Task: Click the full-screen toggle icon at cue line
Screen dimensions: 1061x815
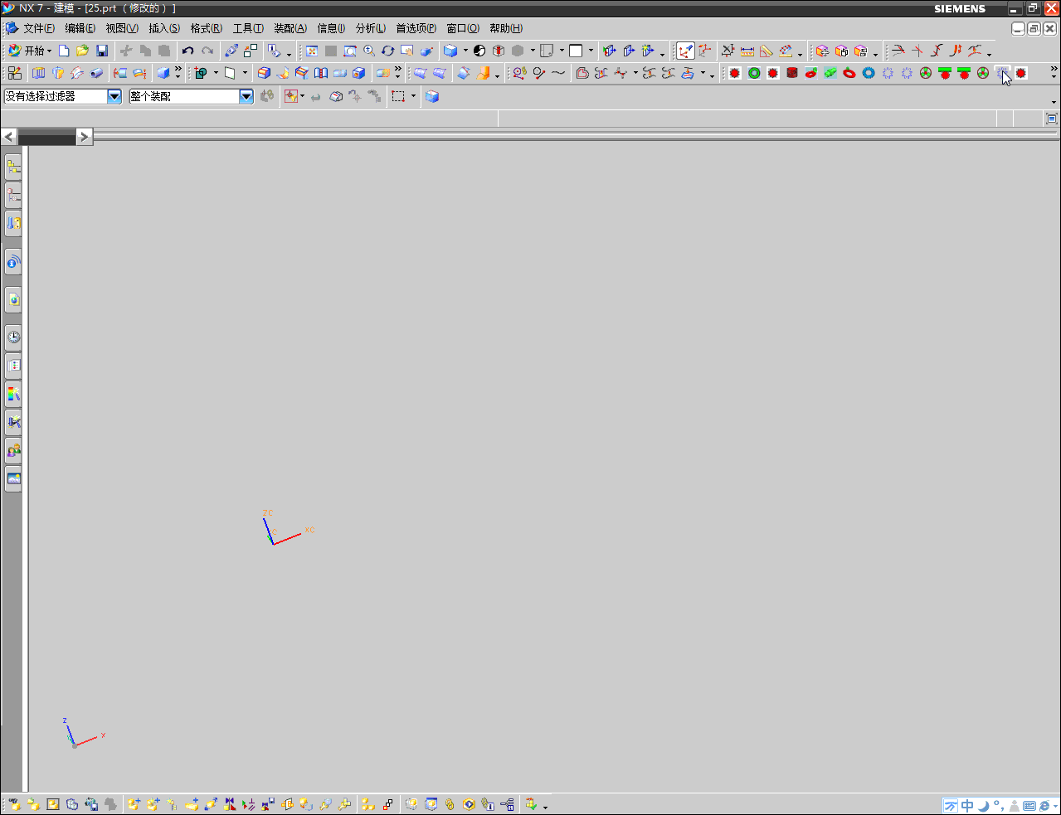Action: (x=1052, y=119)
